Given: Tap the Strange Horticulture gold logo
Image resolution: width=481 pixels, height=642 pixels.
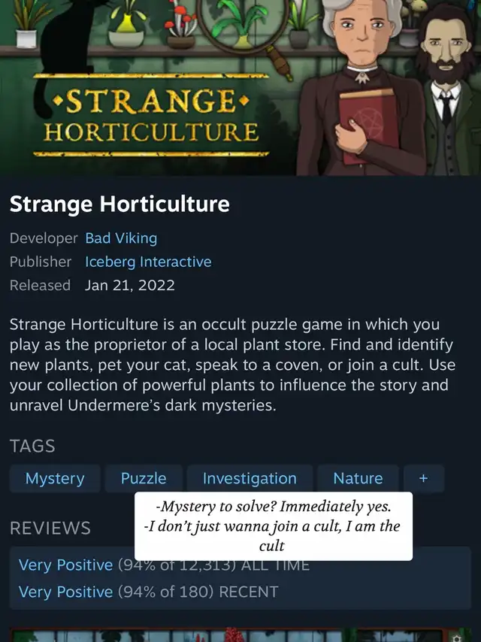Looking at the screenshot, I should 151,116.
